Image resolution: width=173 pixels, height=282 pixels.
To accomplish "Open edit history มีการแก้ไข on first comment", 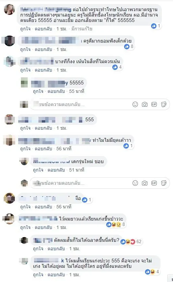I will pyautogui.click(x=82, y=29).
